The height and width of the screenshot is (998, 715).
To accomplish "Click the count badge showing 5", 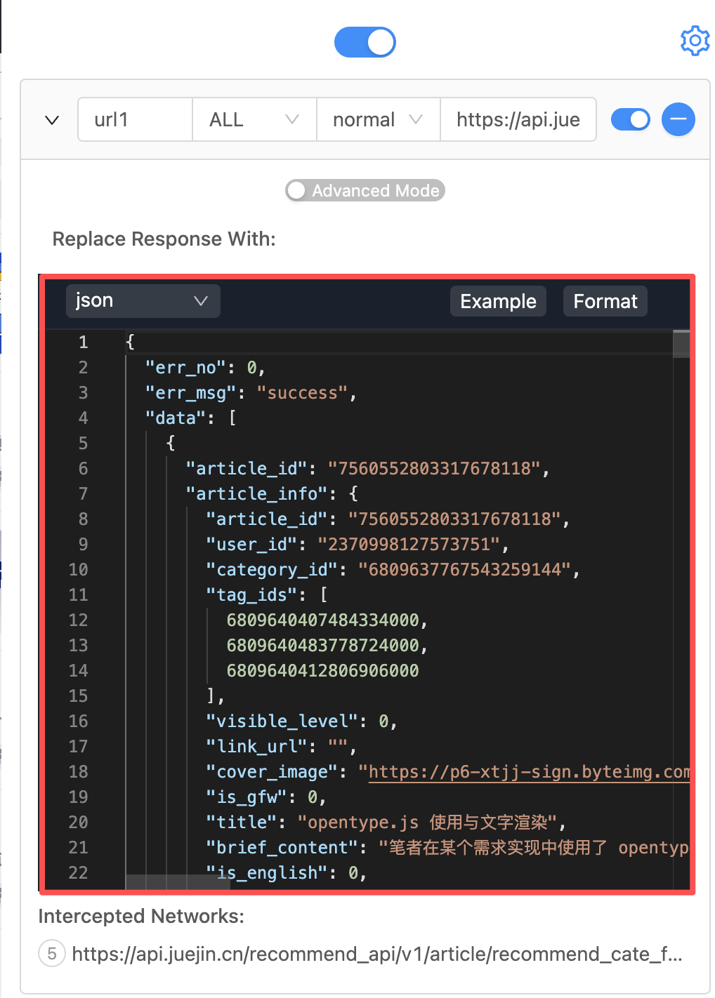I will (x=52, y=954).
